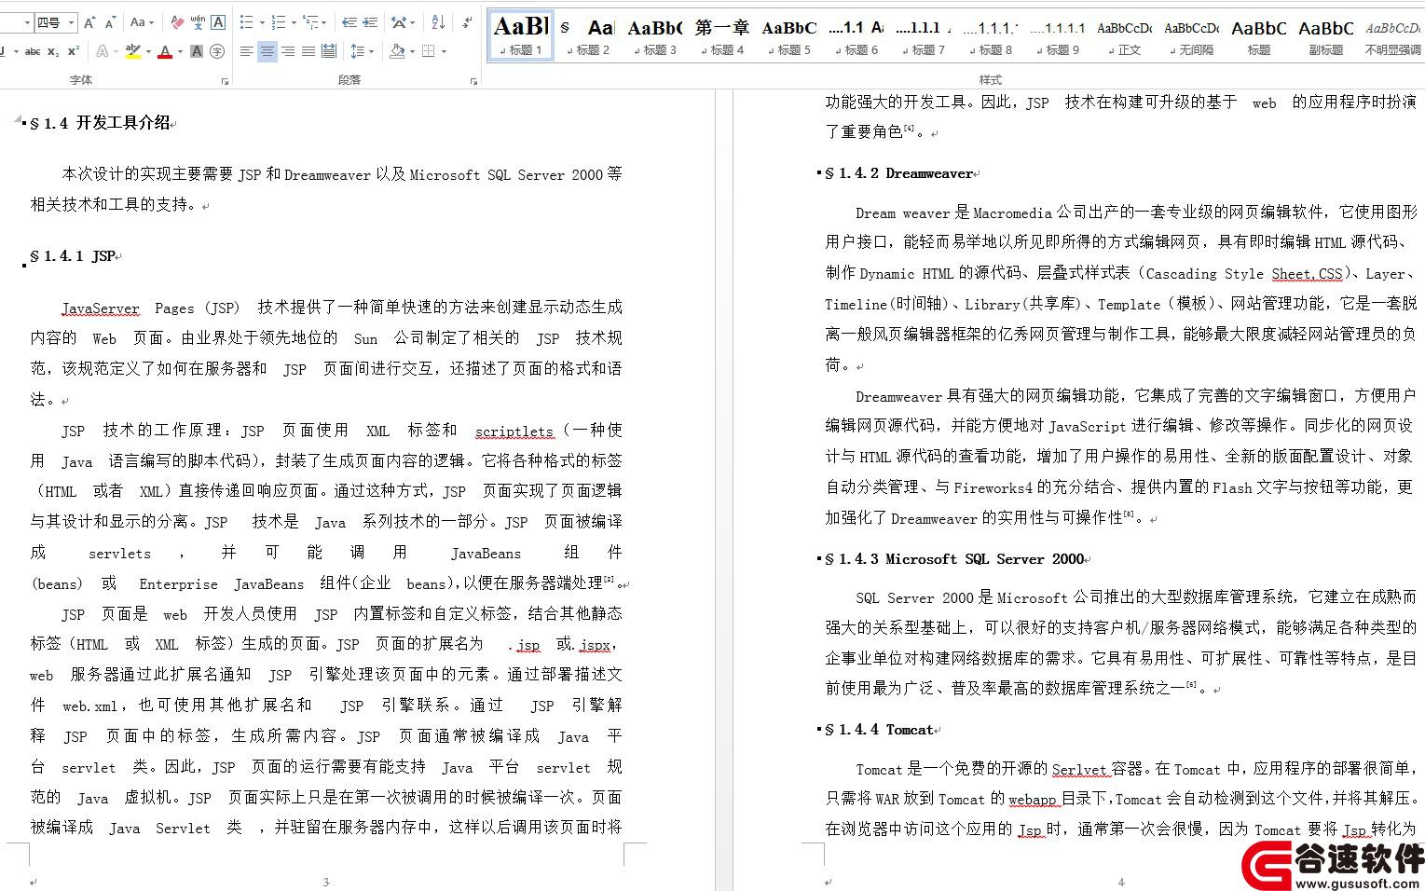Image resolution: width=1425 pixels, height=891 pixels.
Task: Click the borders grid icon
Action: tap(429, 51)
